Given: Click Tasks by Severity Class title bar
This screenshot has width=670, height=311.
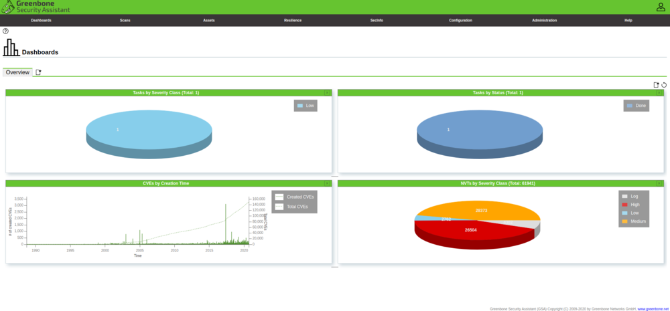Looking at the screenshot, I should click(x=165, y=92).
